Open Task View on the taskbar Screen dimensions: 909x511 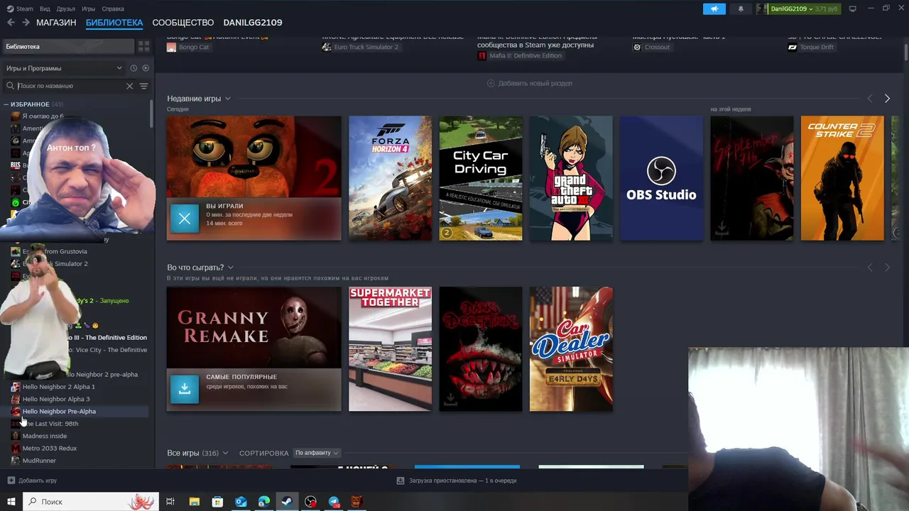(170, 502)
